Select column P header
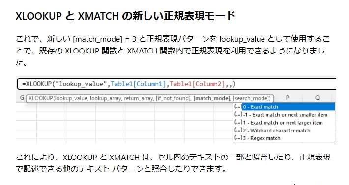This screenshot has width=349, height=185. pos(288,98)
